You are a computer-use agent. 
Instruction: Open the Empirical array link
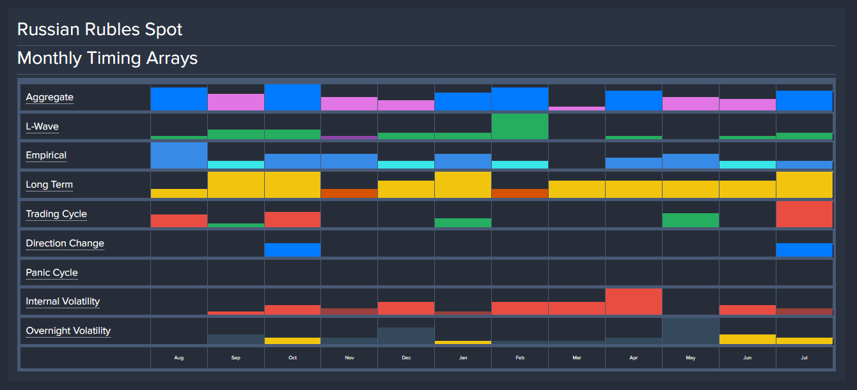pos(46,155)
